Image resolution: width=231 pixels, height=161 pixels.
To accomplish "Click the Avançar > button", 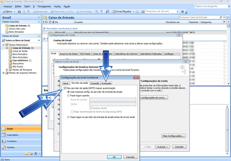I will tap(162, 147).
